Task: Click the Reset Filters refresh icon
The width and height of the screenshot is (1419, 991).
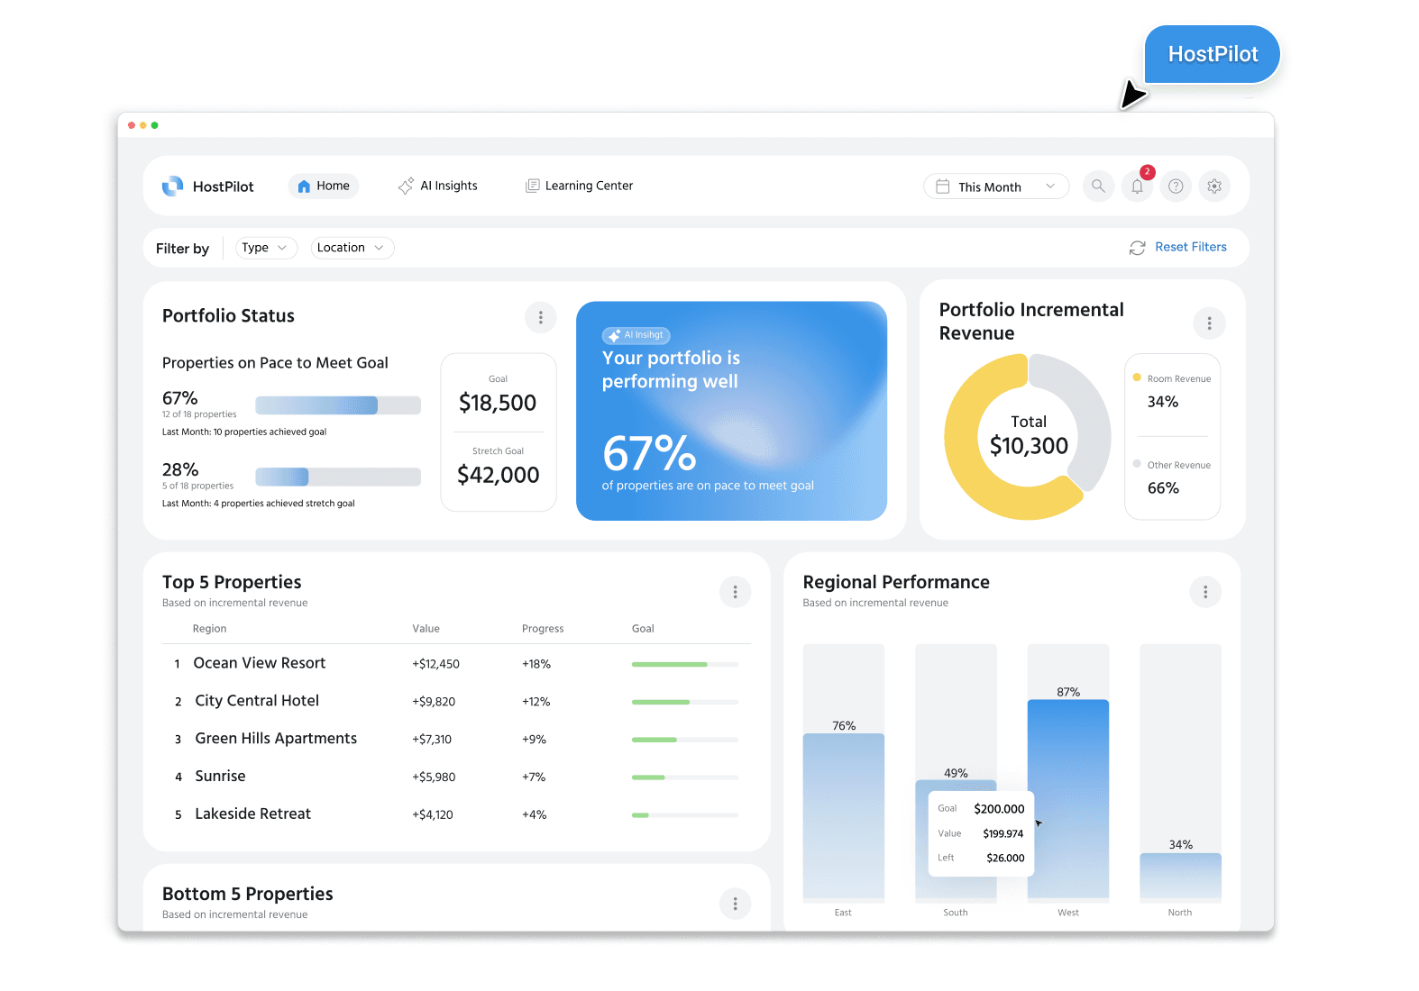Action: coord(1138,248)
